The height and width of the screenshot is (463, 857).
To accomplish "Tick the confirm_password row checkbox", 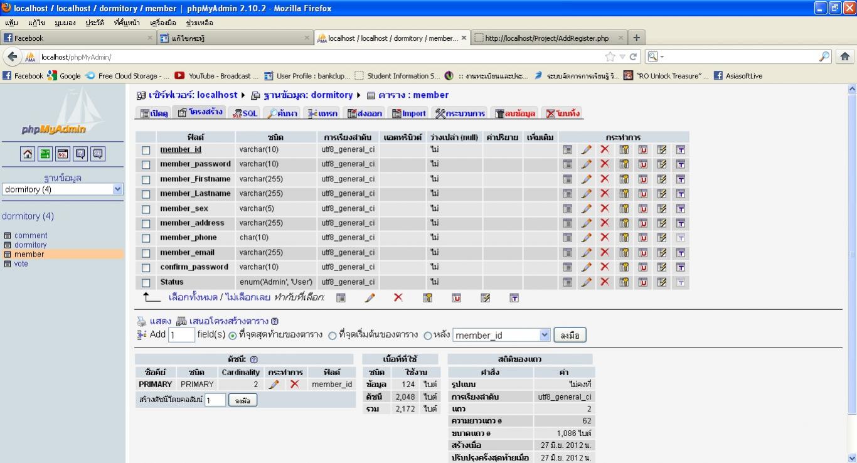I will pos(146,267).
